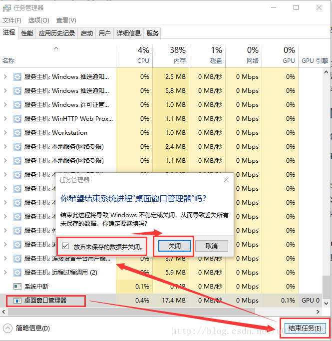332x341 pixels.
Task: Click horizontal scrollbar left arrow
Action: pos(3,312)
